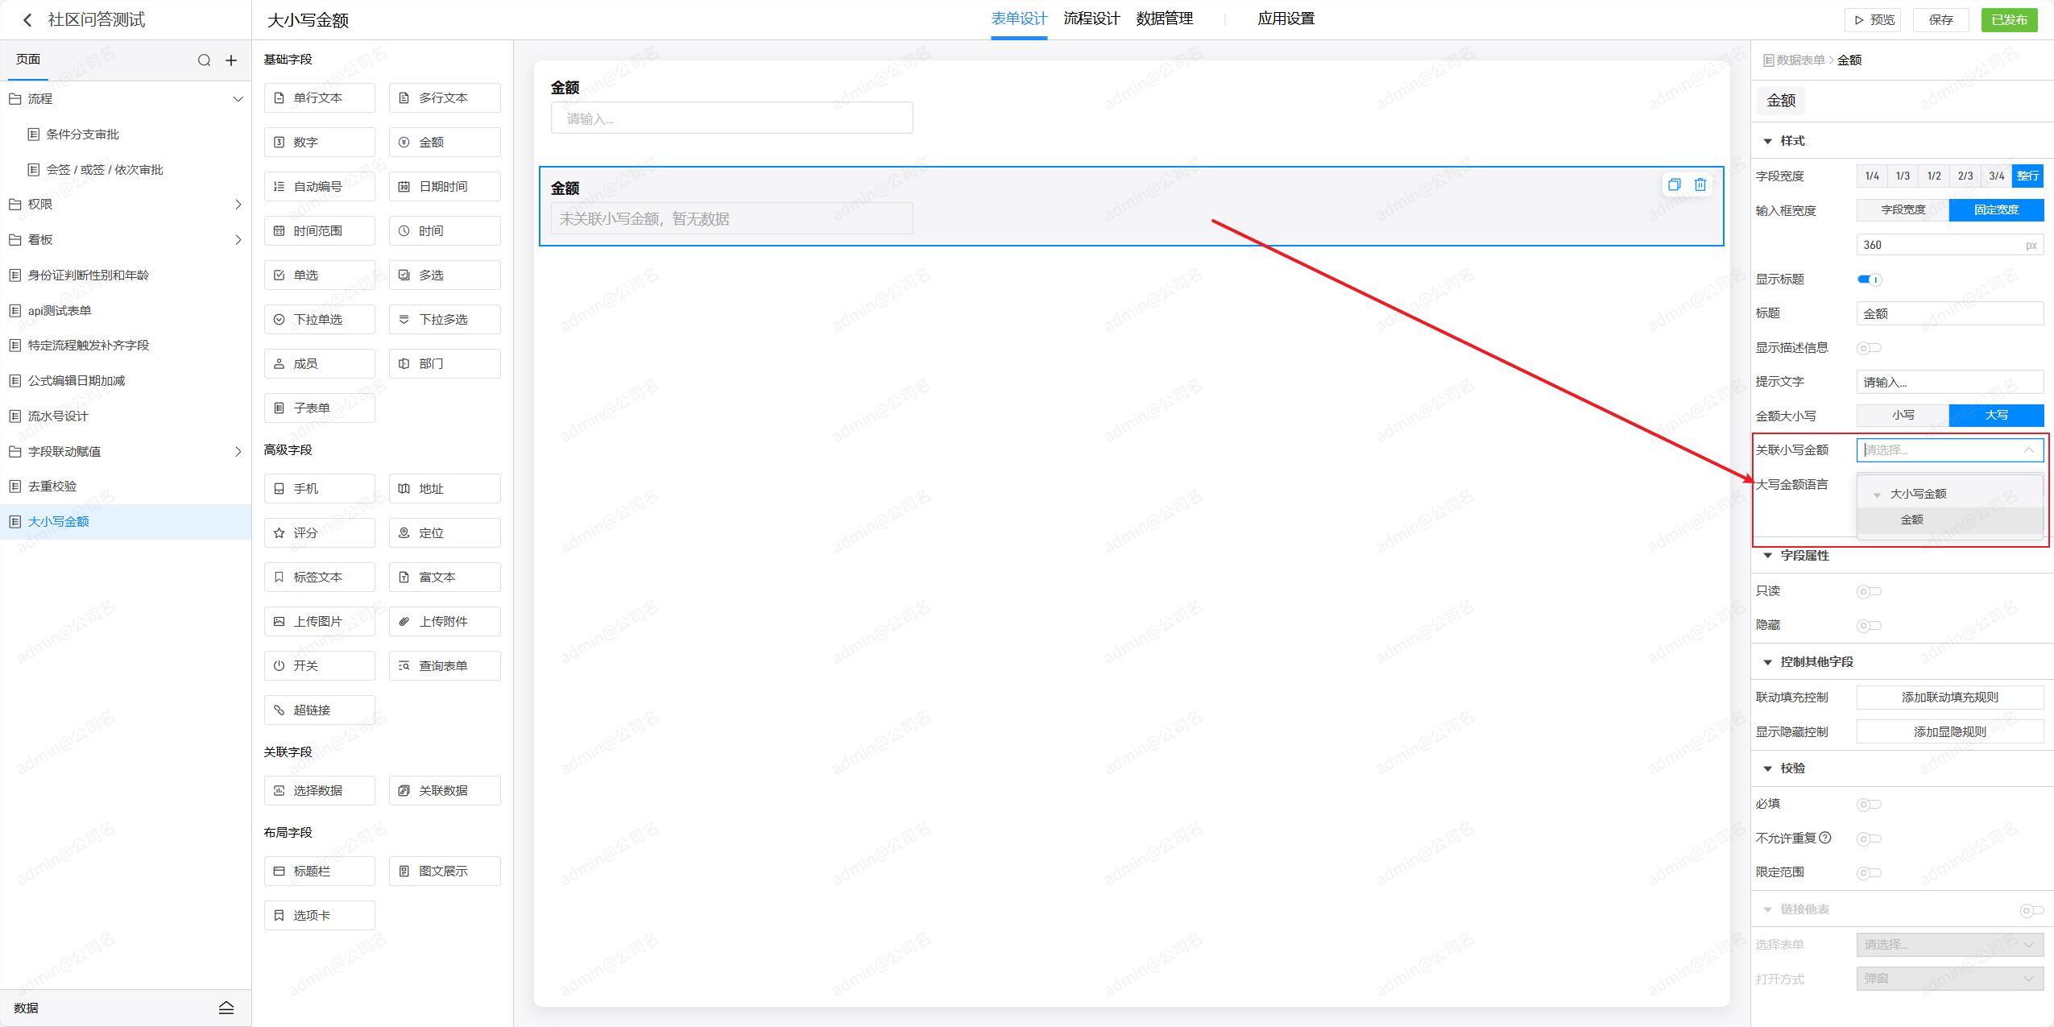Image resolution: width=2054 pixels, height=1027 pixels.
Task: Open the 关联小写金额 dropdown
Action: (x=1949, y=449)
